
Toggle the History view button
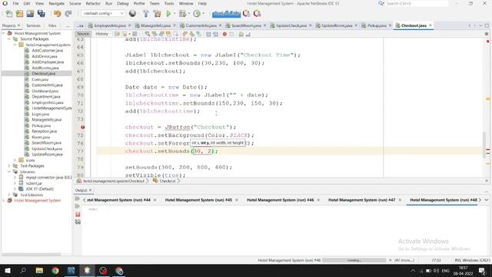101,34
